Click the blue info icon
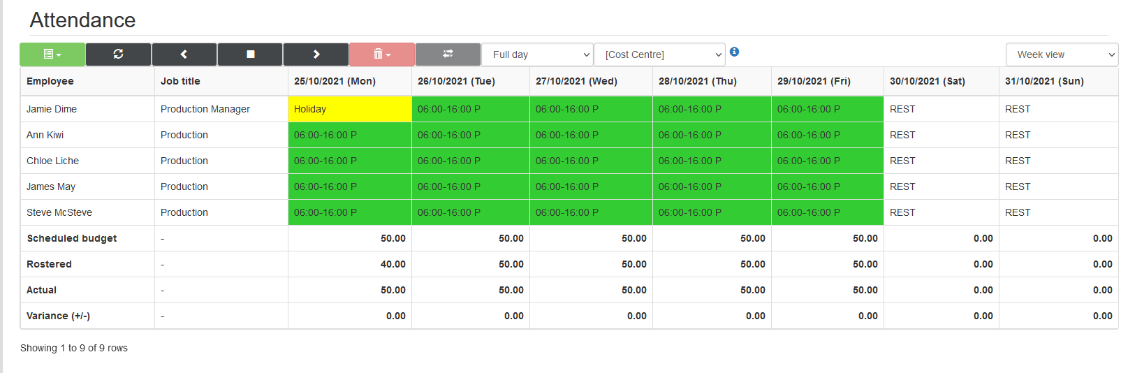The width and height of the screenshot is (1121, 373). tap(734, 52)
